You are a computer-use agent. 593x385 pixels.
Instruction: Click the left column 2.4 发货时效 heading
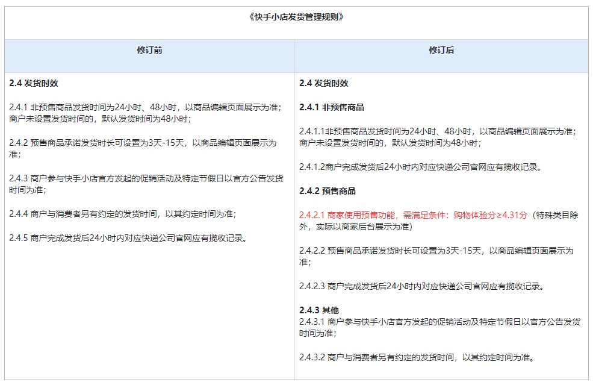pos(34,83)
